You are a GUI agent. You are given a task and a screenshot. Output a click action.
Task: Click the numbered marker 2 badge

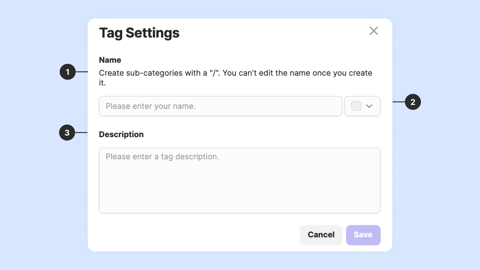413,102
